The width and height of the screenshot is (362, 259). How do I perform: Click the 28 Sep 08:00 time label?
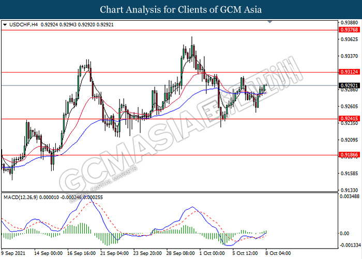click(180, 253)
